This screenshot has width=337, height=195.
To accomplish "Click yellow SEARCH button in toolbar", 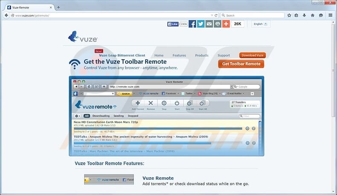I will coord(124,94).
